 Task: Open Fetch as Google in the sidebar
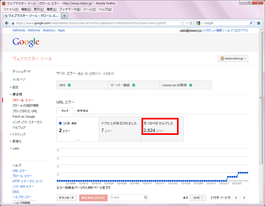tap(24, 116)
